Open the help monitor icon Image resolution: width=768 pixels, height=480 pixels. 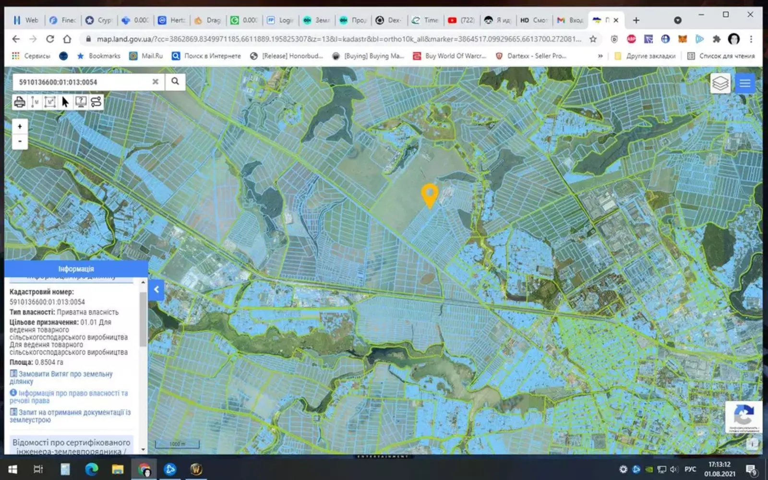click(81, 102)
